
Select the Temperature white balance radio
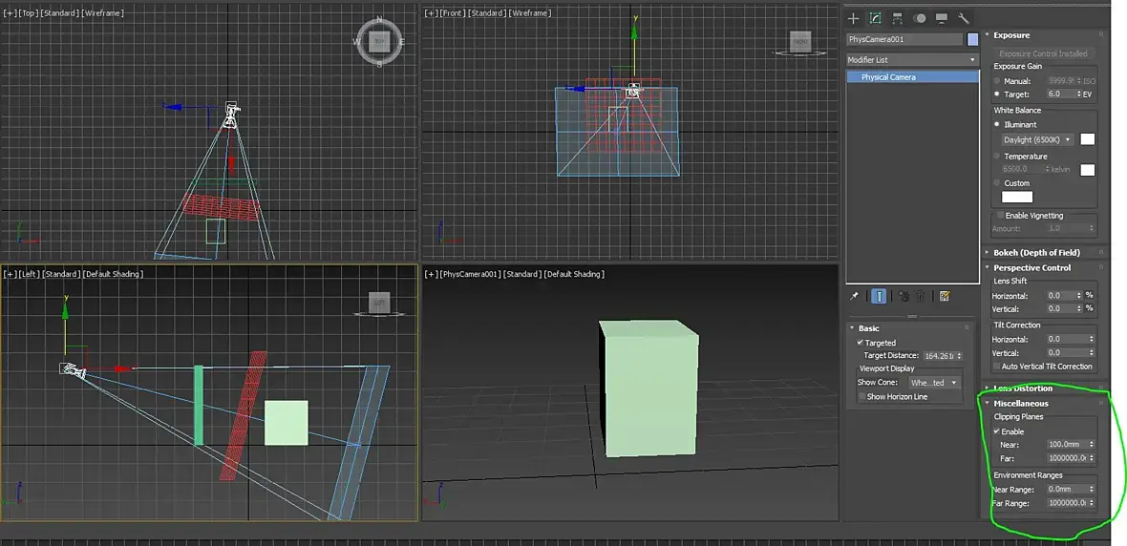click(997, 156)
